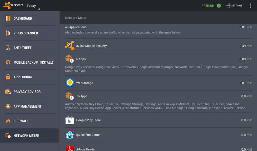Click the Android System apps list text
This screenshot has height=151, width=257.
click(155, 106)
